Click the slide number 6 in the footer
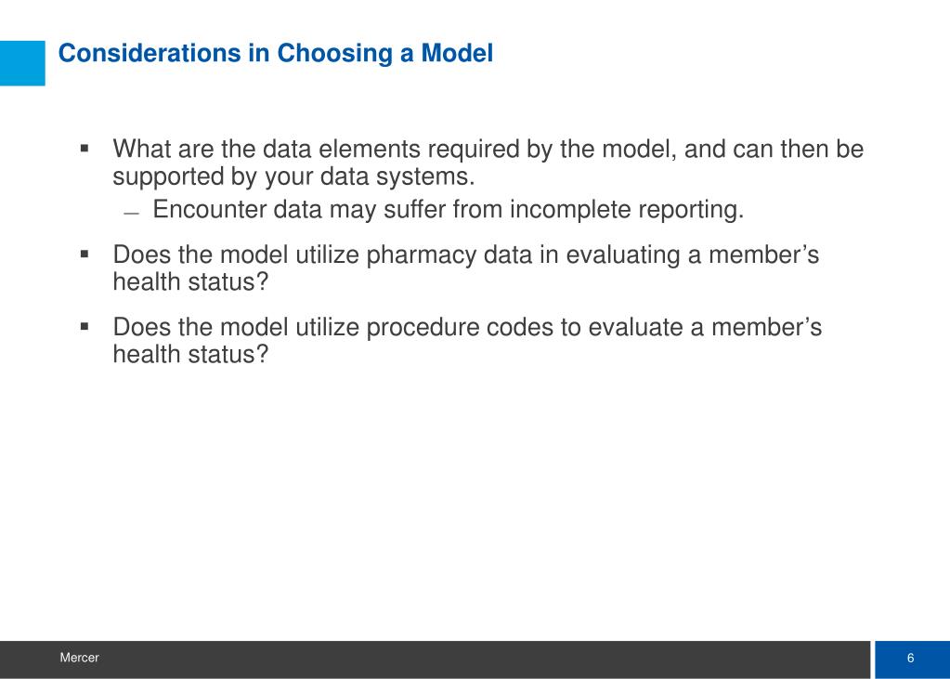950x679 pixels. [x=910, y=659]
